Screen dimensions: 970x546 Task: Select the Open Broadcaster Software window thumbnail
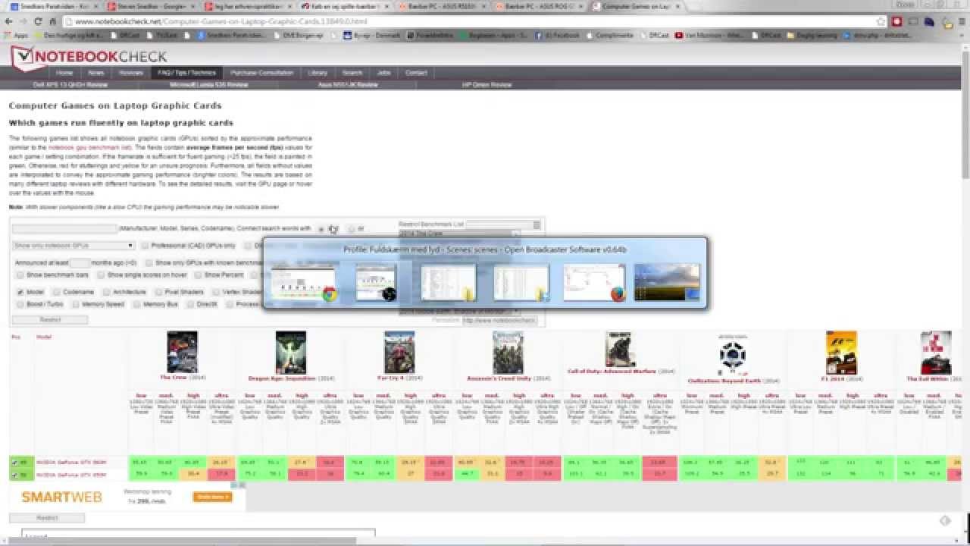(376, 282)
